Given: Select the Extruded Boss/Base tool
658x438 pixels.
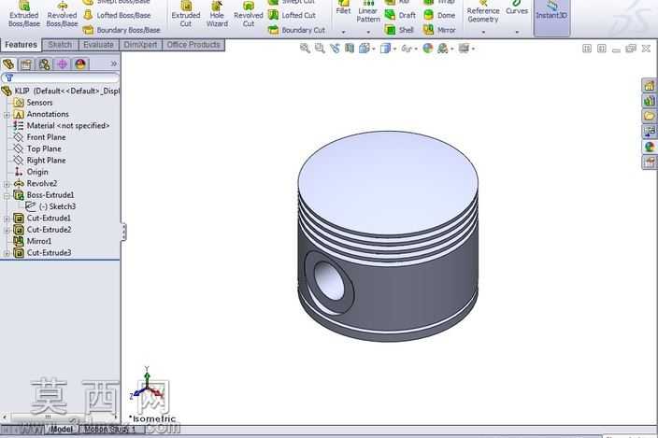Looking at the screenshot, I should click(24, 15).
